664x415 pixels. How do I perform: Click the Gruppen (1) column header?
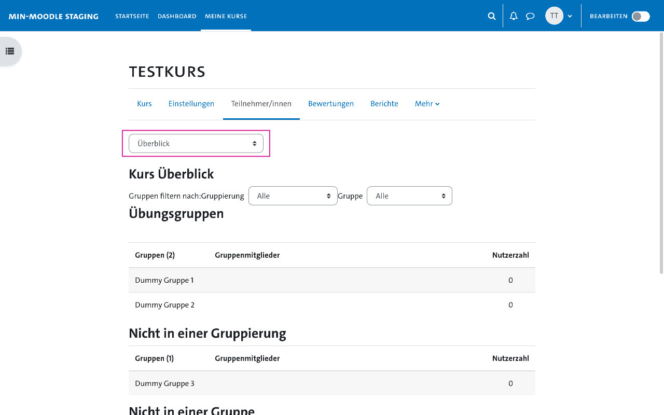[154, 358]
